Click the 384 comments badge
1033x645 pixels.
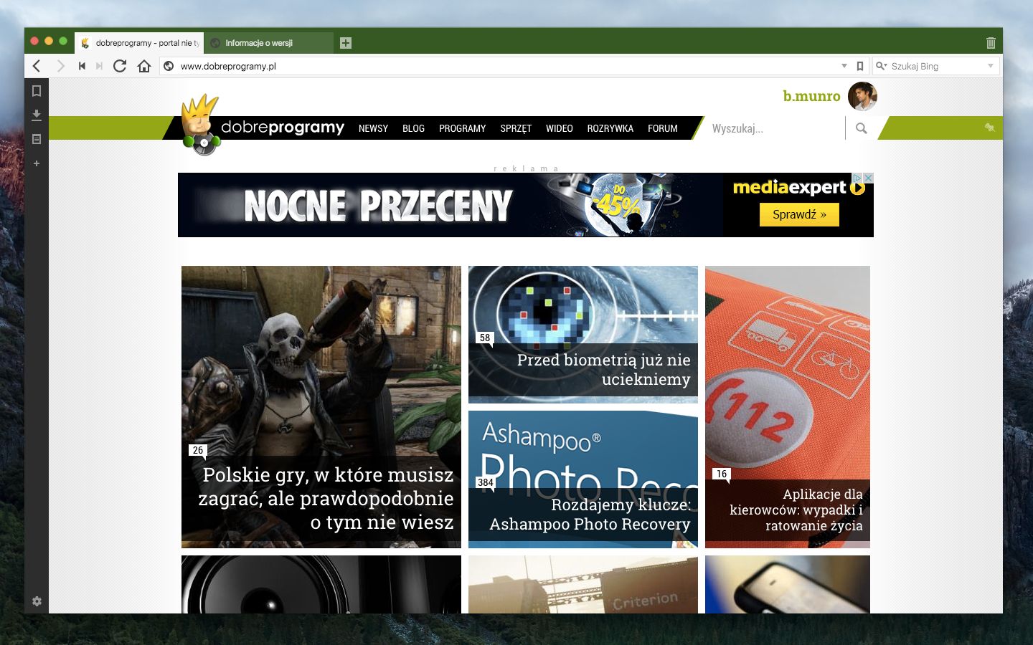point(486,482)
